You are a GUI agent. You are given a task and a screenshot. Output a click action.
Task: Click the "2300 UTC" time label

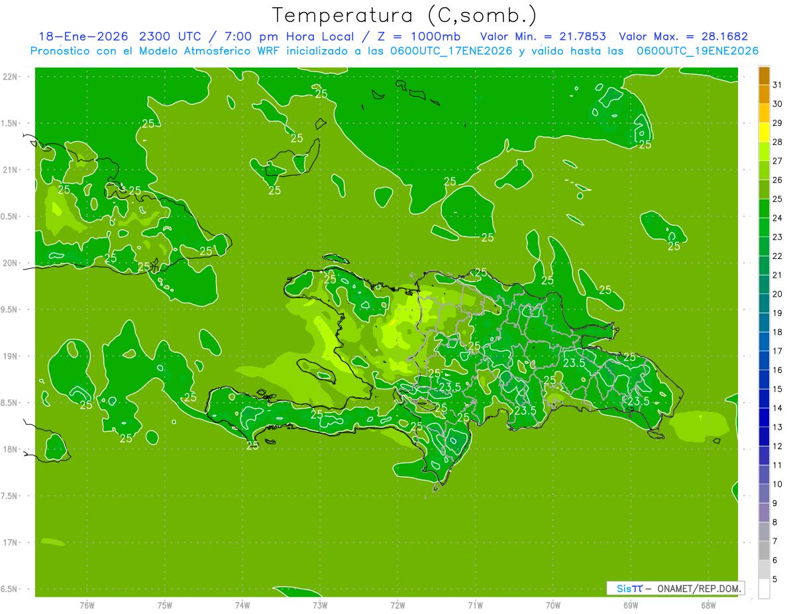(x=171, y=36)
